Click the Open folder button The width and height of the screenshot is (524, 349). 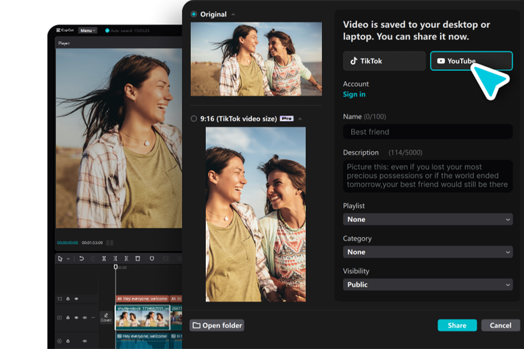(x=217, y=325)
